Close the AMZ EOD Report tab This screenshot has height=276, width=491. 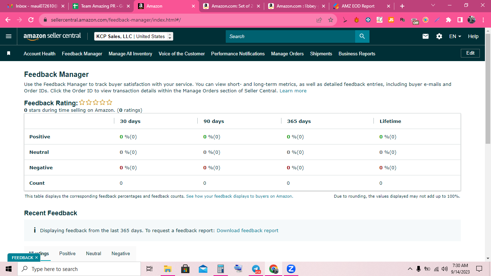(388, 6)
